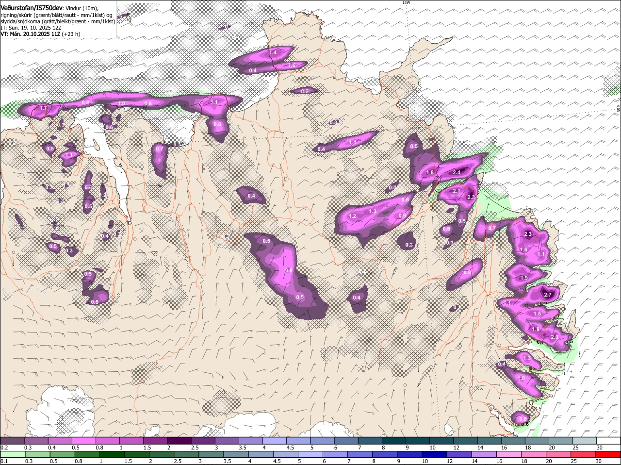
Task: Click the Veðurstofan/IS750dev title text
Action: (32, 8)
